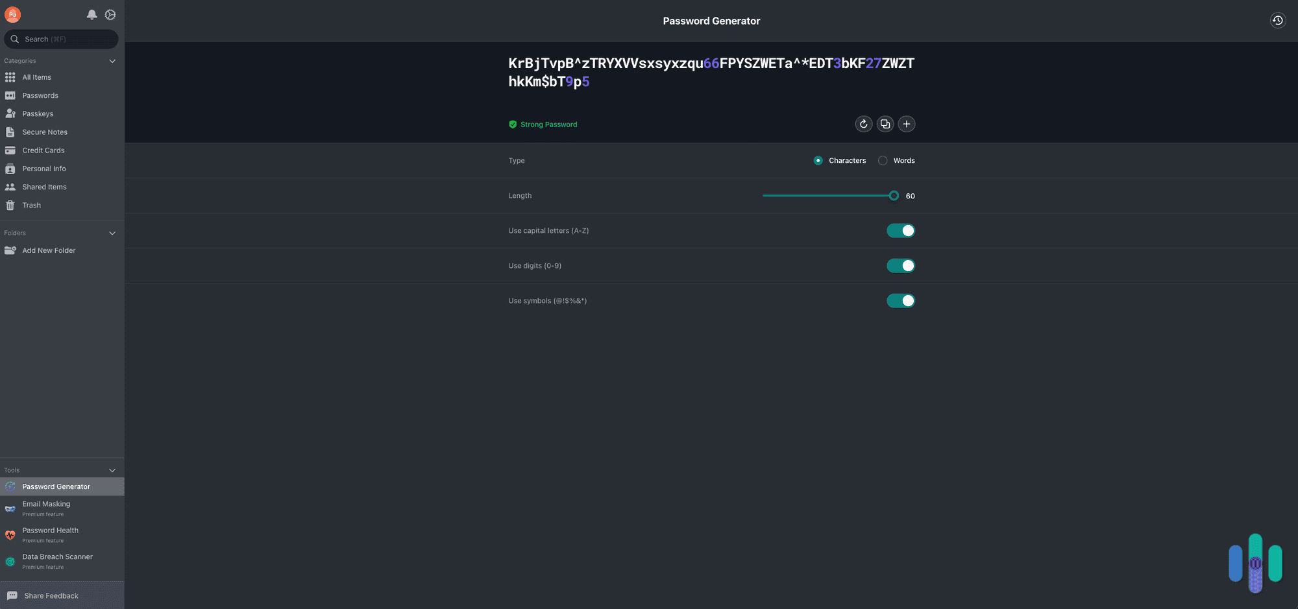Select the Words password type

[883, 160]
